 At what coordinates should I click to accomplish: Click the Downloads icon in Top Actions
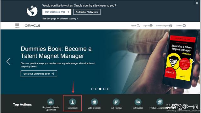click(x=73, y=102)
